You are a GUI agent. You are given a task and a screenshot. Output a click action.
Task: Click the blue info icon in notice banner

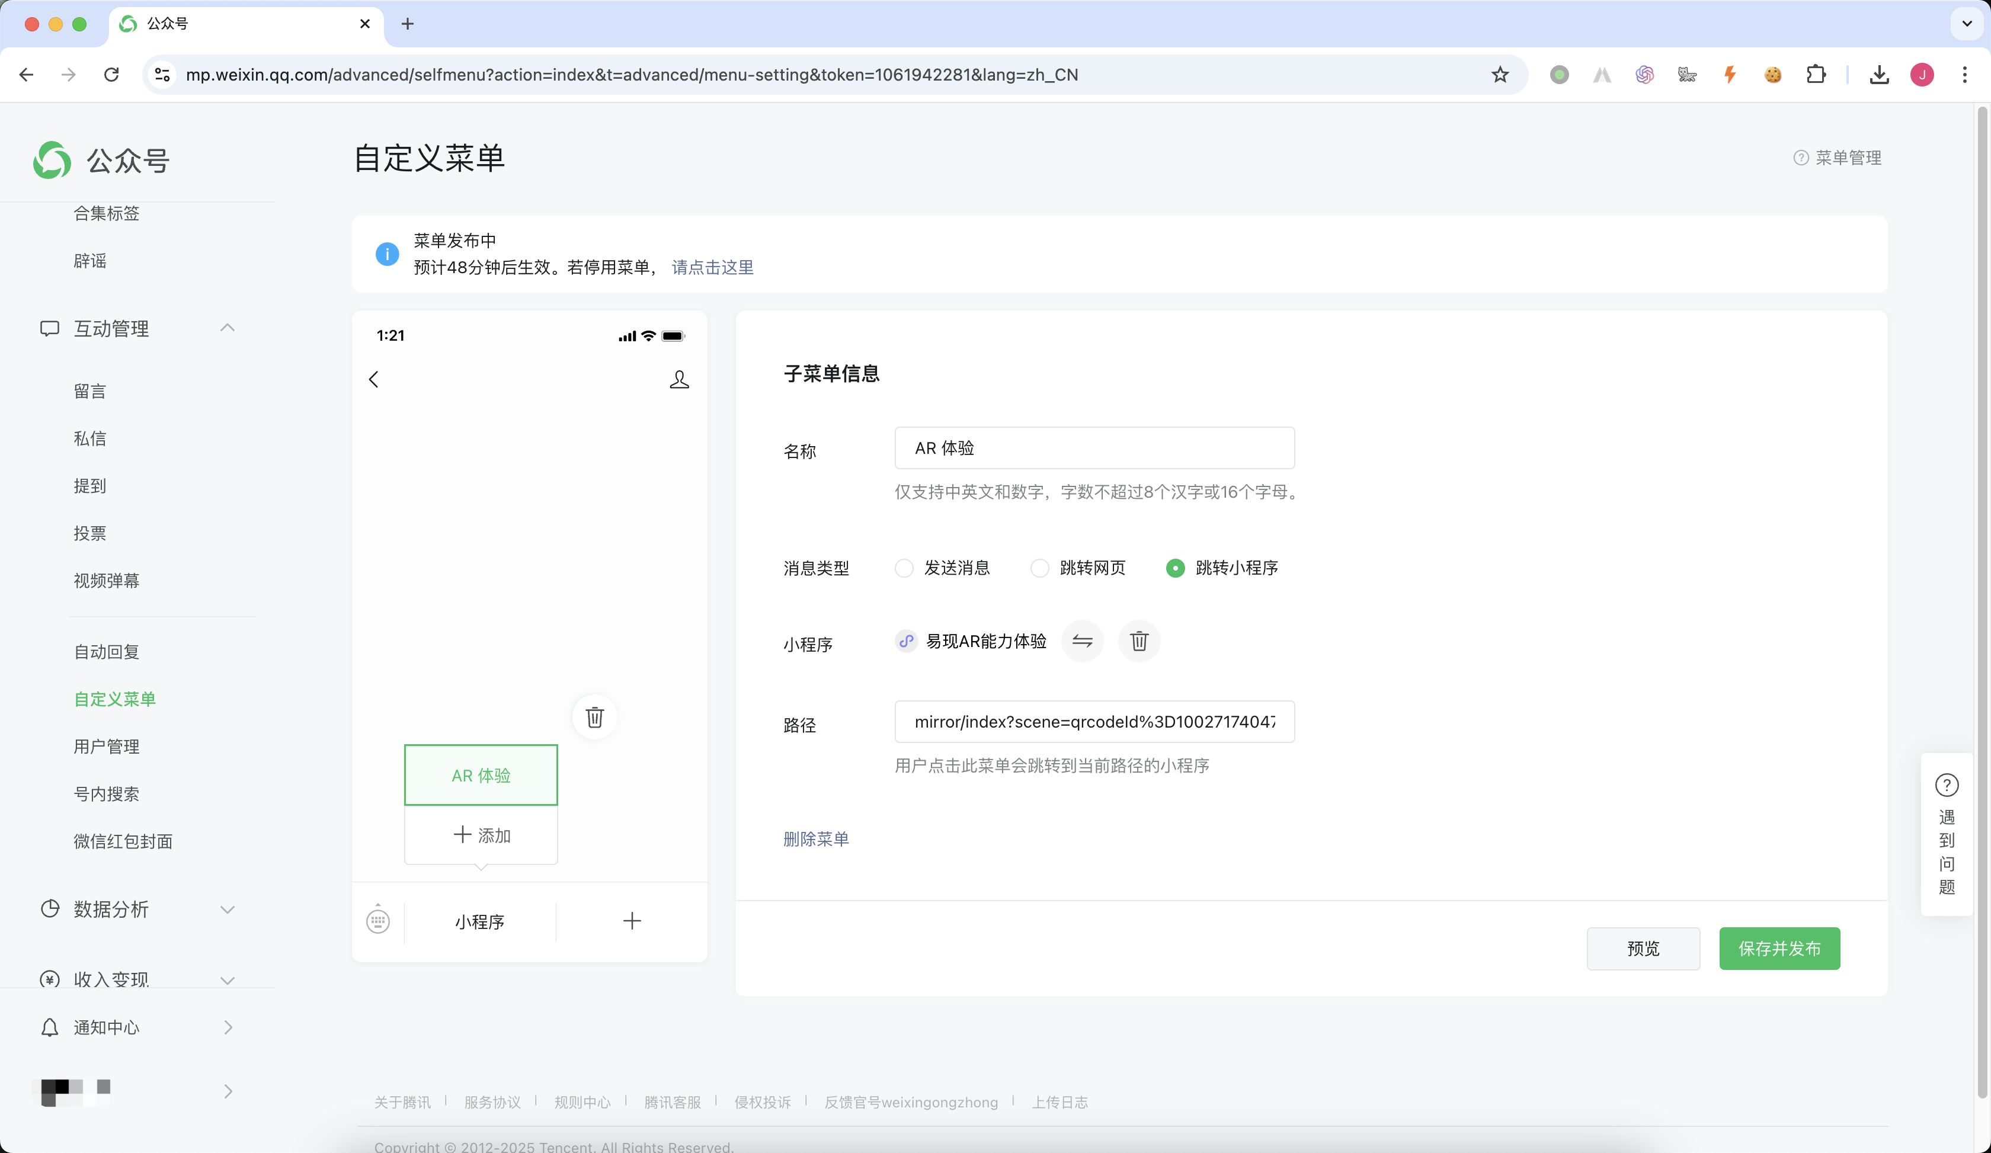point(387,254)
